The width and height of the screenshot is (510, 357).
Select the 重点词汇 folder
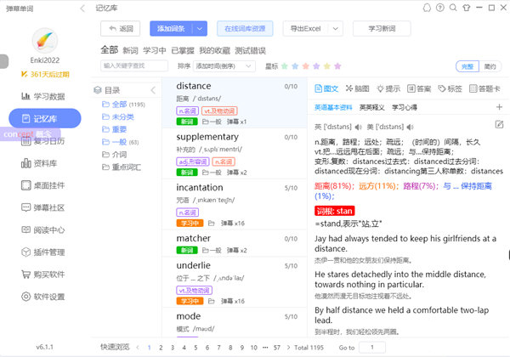tap(122, 167)
